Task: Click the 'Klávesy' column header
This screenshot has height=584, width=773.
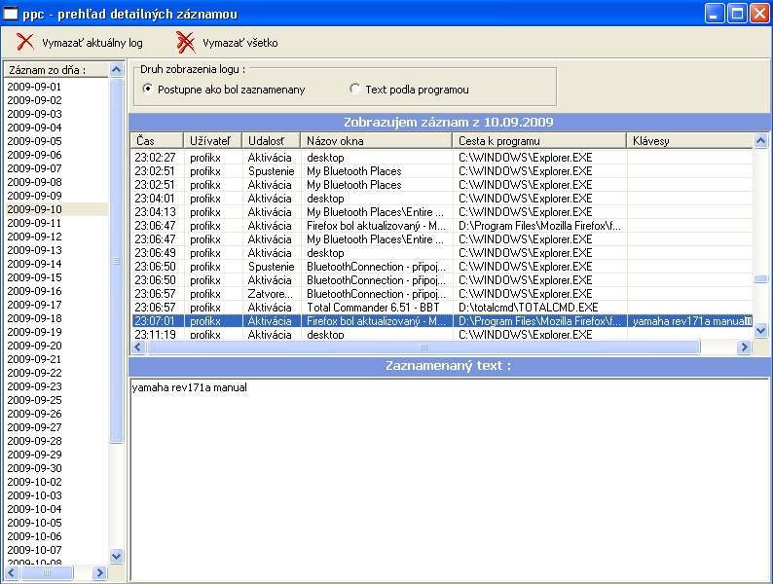Action: (x=689, y=141)
